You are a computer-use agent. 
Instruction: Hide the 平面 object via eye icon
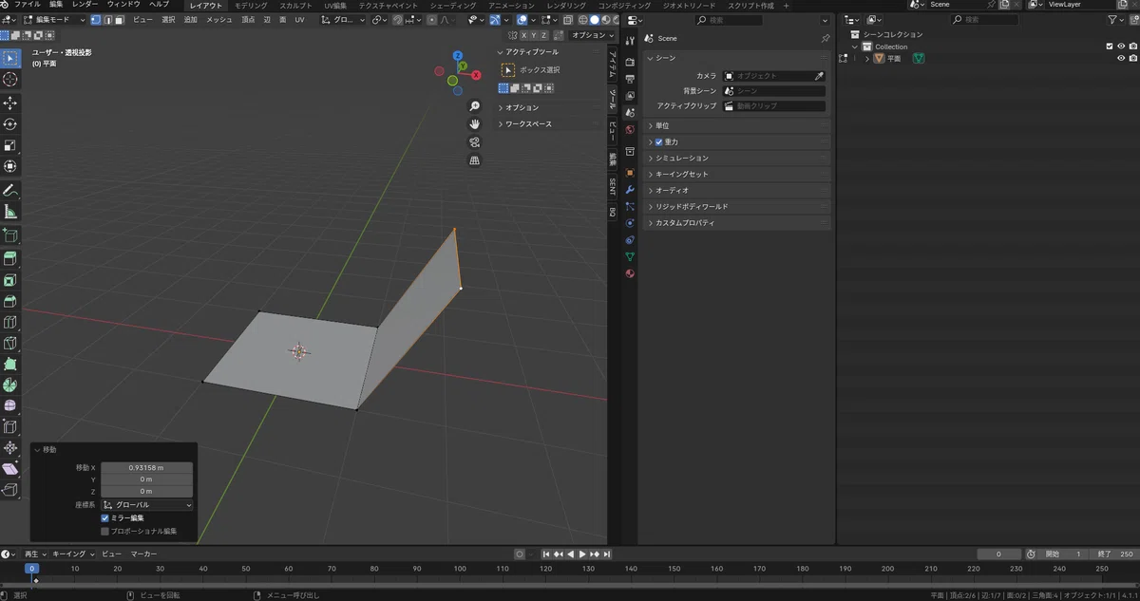click(1121, 58)
